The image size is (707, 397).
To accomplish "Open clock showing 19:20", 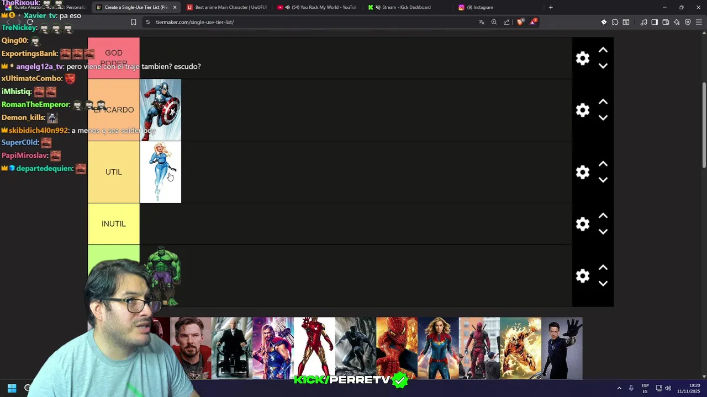I will coord(689,388).
